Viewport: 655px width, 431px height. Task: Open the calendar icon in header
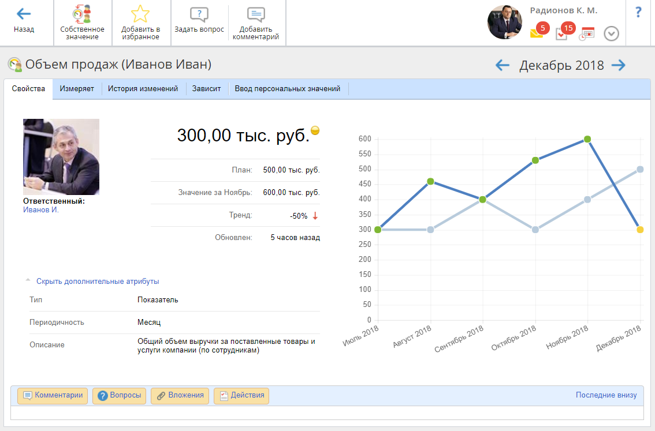click(587, 33)
